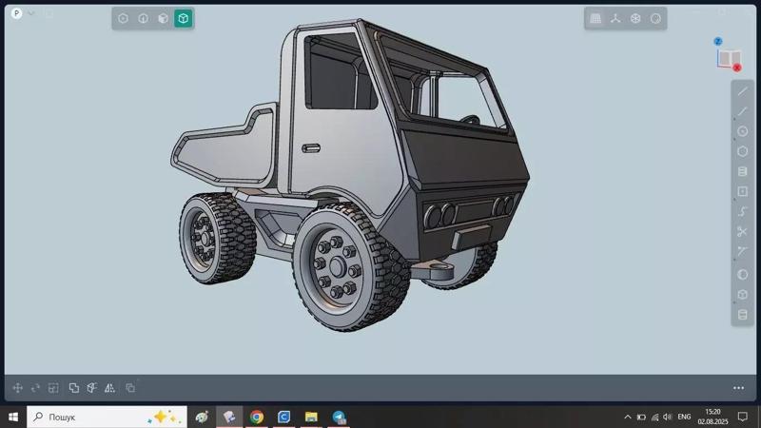Select the face selection mode icon
Image resolution: width=761 pixels, height=428 pixels.
pos(163,18)
